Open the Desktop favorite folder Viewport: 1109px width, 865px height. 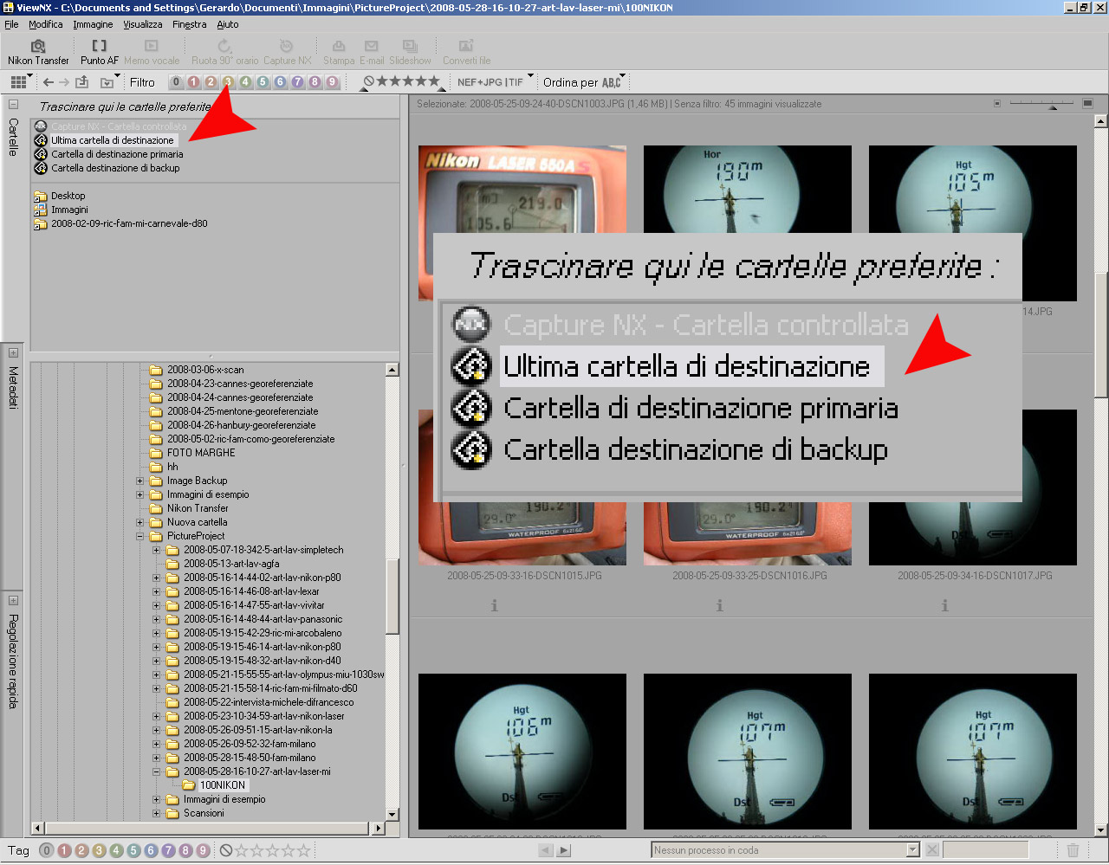pos(68,196)
